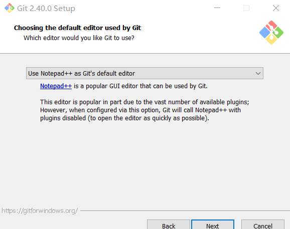Click the 'Git 2.40.0 Setup' window title
The width and height of the screenshot is (290, 229).
[x=46, y=9]
